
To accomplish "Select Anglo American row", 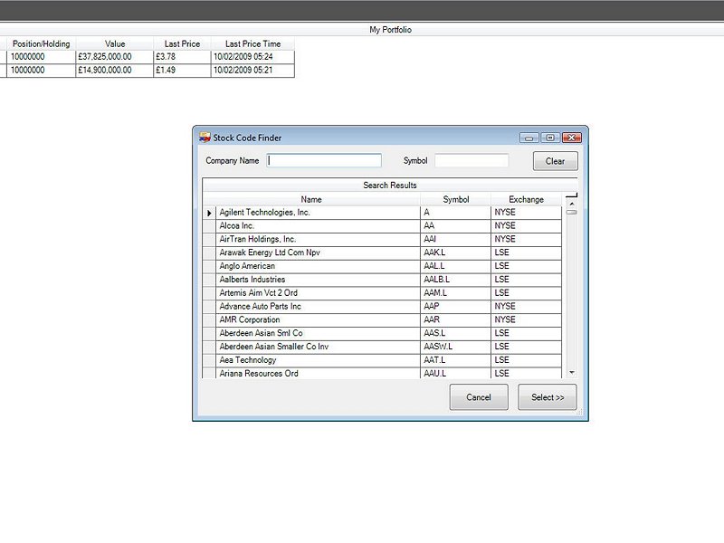I will pos(382,266).
